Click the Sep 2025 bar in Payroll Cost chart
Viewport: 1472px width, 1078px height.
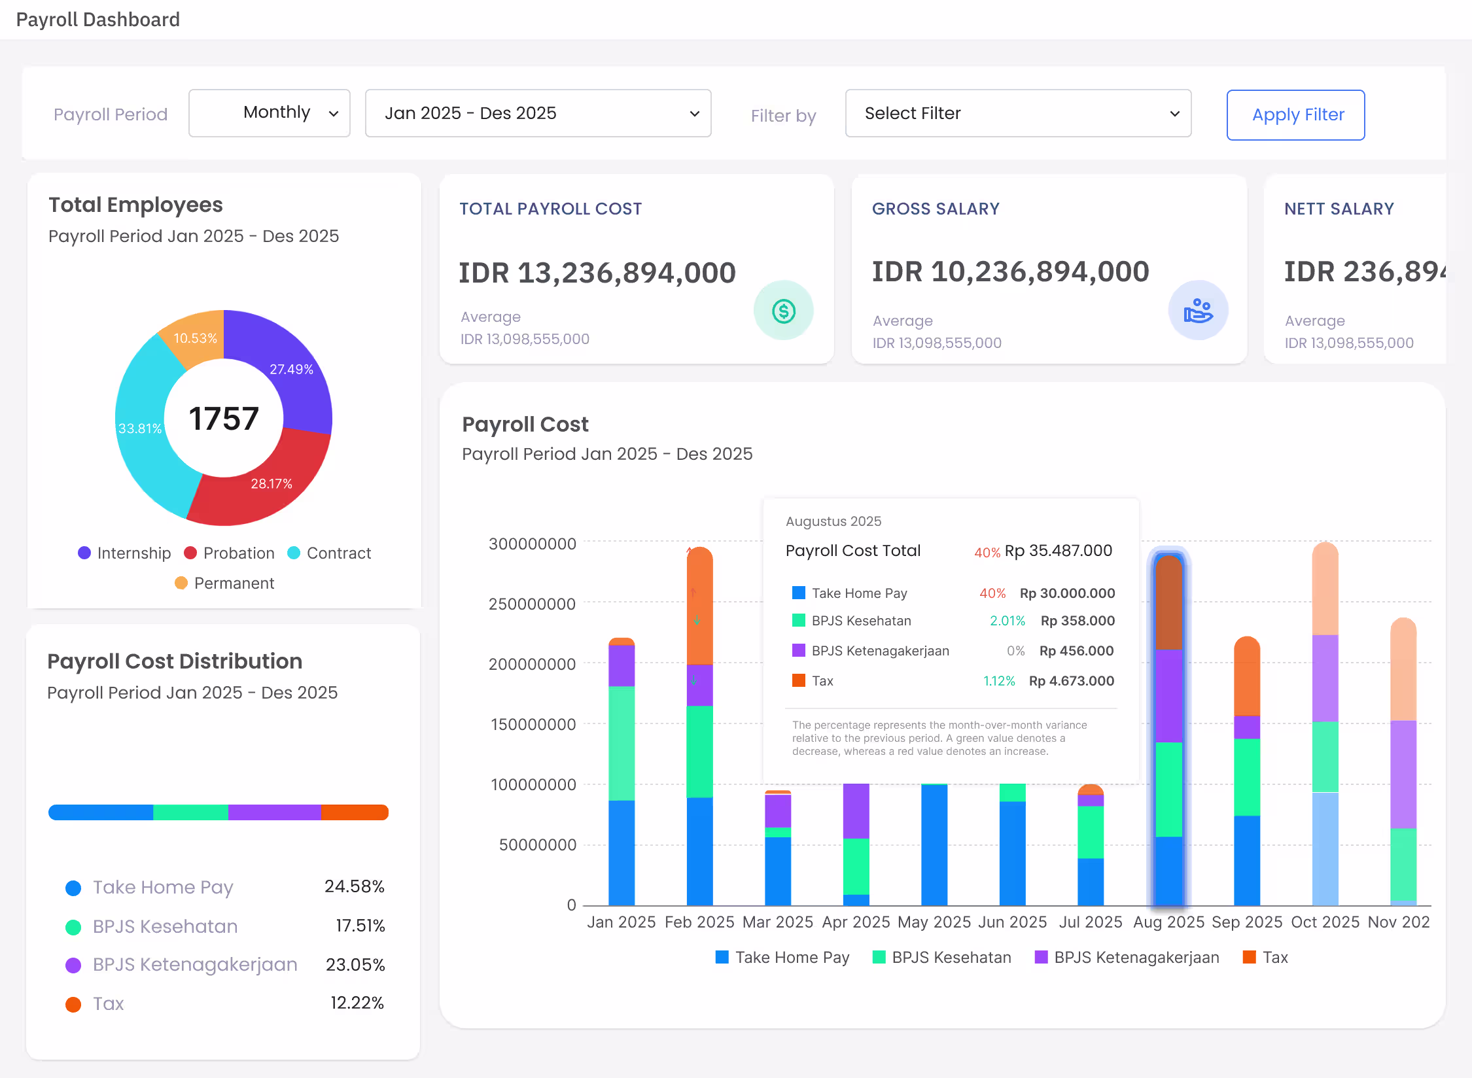click(x=1247, y=771)
